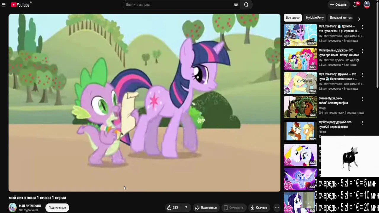Viewport: 379px width, 213px height.
Task: Like the video with 325 likes
Action: pos(172,208)
